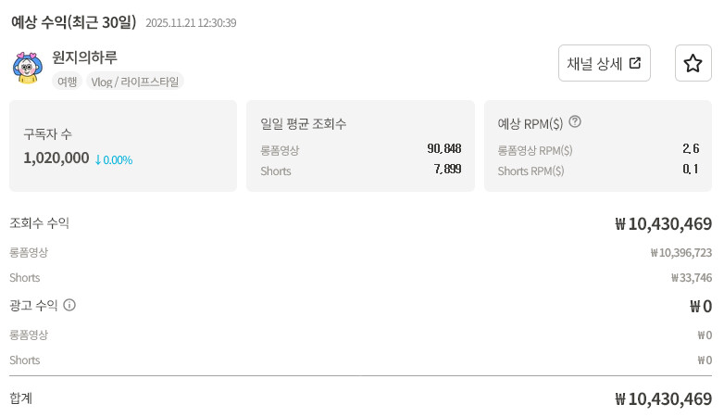Screen dimensions: 724x417
Task: Click the 롱폼영상 RPM($) value 2.6
Action: (x=690, y=149)
